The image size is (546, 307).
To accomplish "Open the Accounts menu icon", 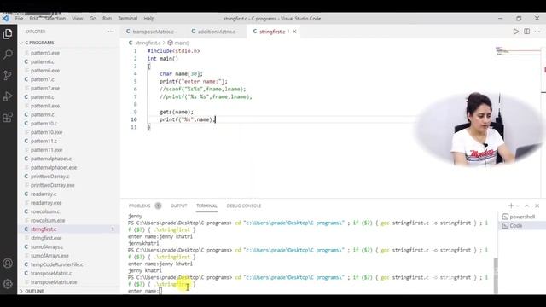I will tap(8, 264).
